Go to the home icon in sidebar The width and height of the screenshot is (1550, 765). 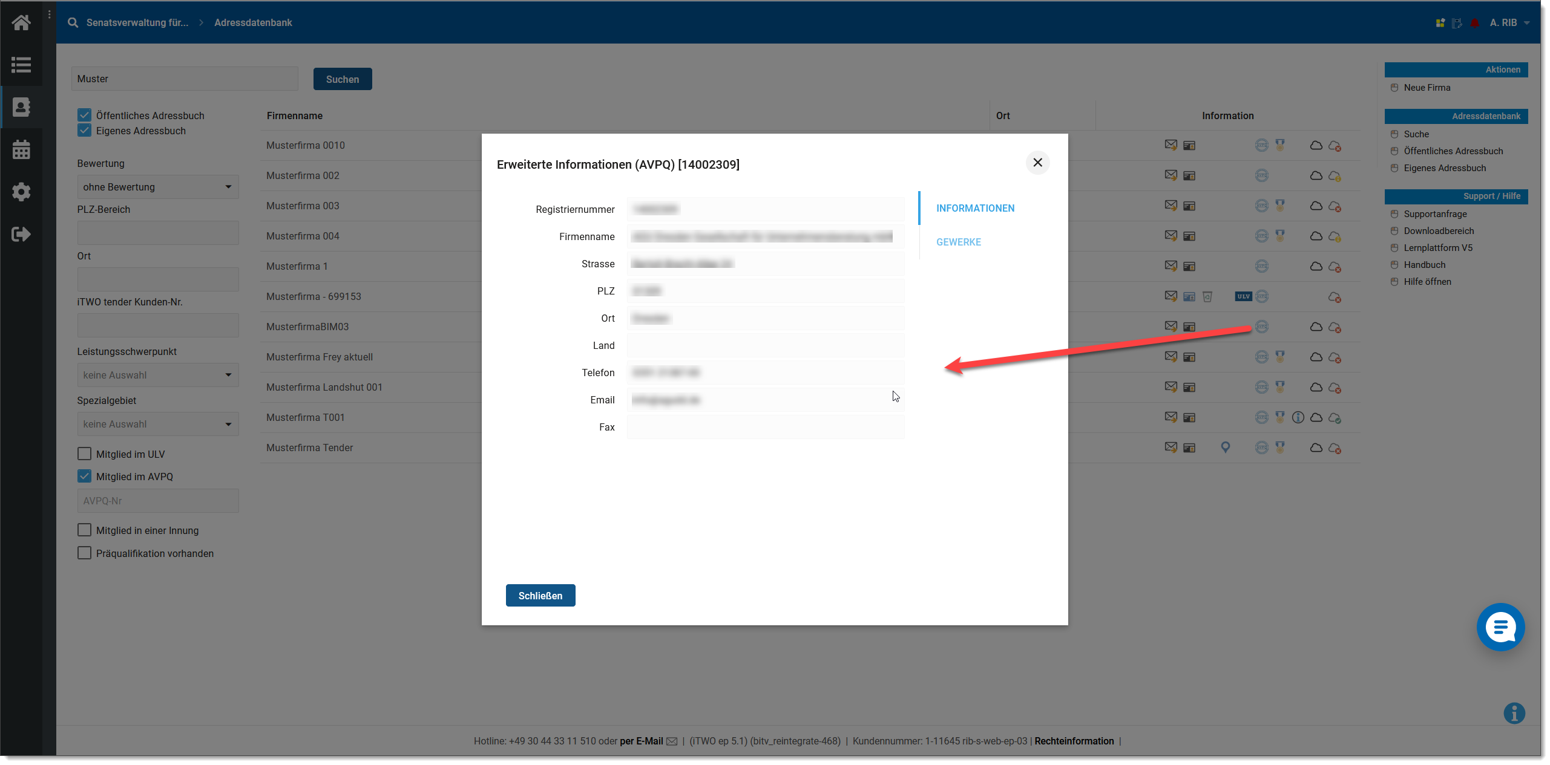[x=21, y=23]
